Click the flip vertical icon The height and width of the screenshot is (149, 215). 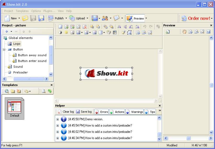125,27
